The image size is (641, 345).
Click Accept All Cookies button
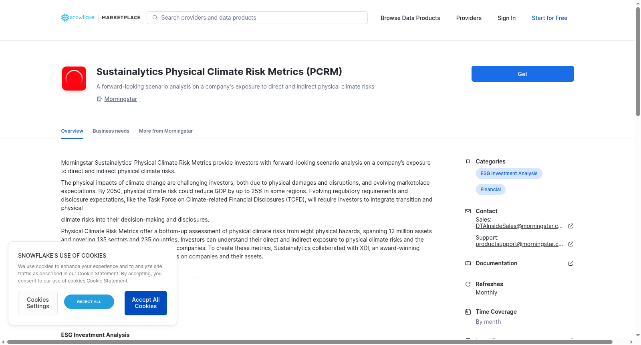(x=146, y=303)
